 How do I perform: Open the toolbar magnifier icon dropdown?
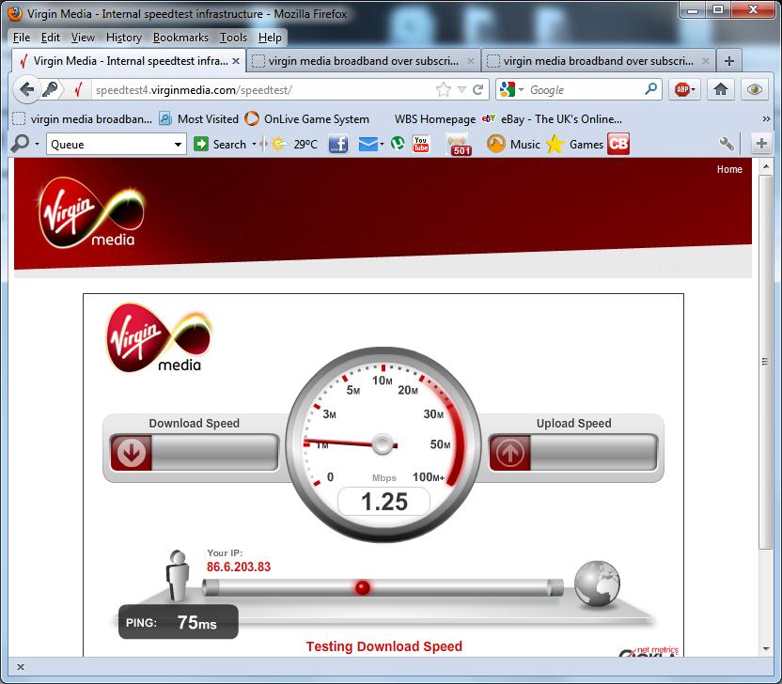pyautogui.click(x=37, y=145)
